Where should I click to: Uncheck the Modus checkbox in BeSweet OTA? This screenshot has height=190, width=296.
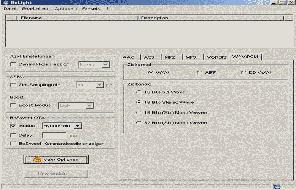click(13, 126)
